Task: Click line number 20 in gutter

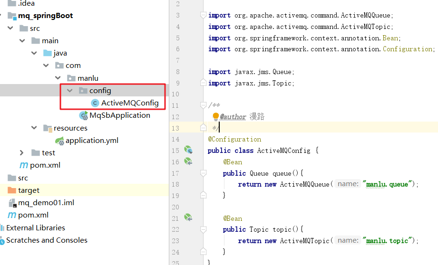Action: coord(175,207)
